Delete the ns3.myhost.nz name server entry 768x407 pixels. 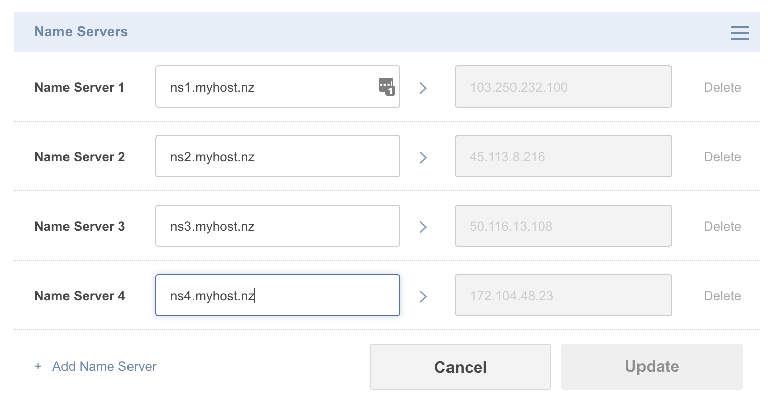(x=722, y=226)
